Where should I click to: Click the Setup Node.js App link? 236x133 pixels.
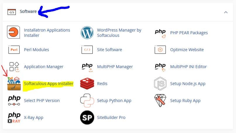(188, 84)
